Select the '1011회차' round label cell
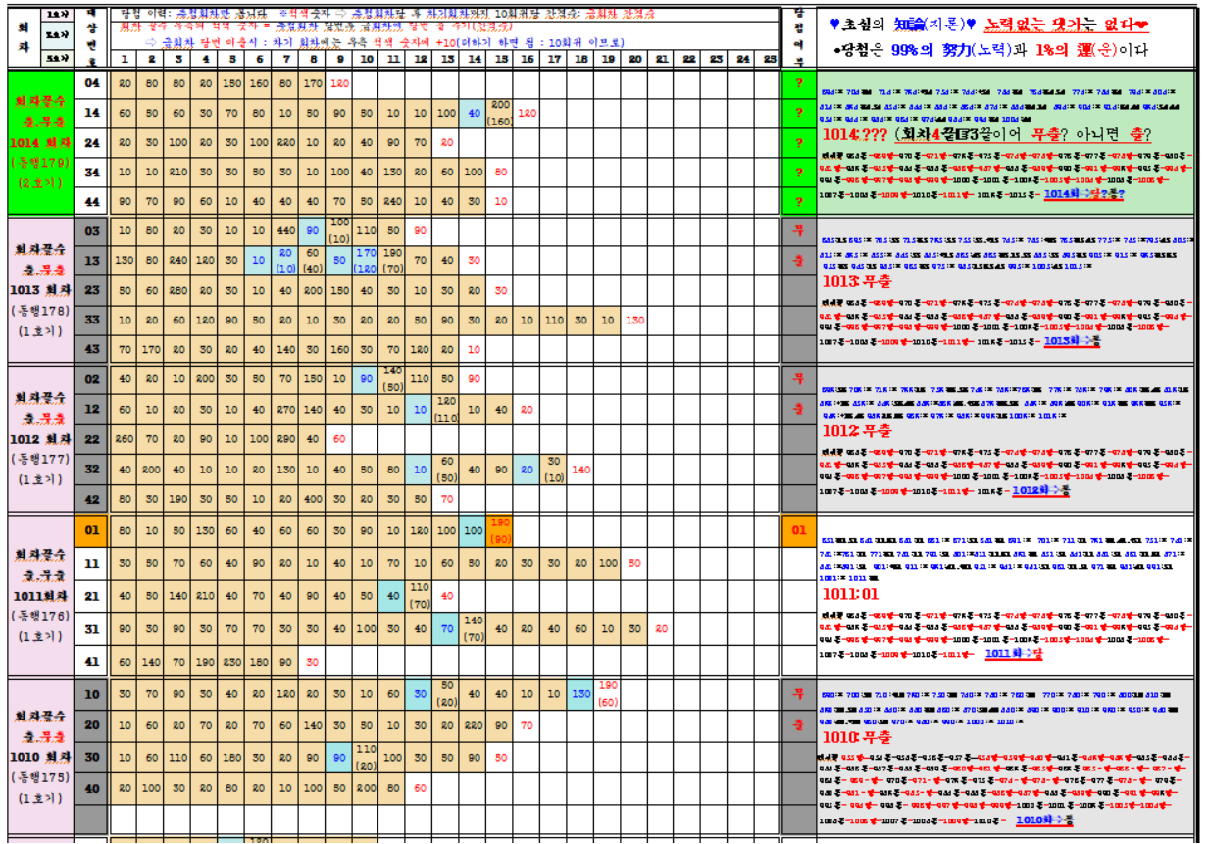 40,595
